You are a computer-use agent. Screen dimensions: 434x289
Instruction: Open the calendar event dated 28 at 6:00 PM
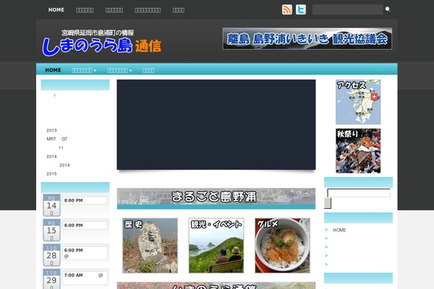[85, 253]
